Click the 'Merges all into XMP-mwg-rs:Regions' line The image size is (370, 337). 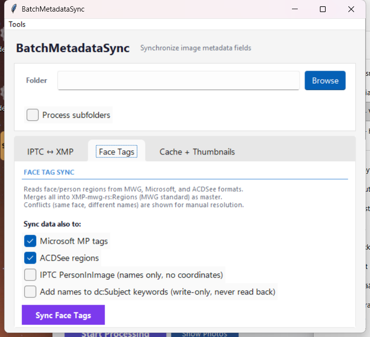[x=123, y=197]
